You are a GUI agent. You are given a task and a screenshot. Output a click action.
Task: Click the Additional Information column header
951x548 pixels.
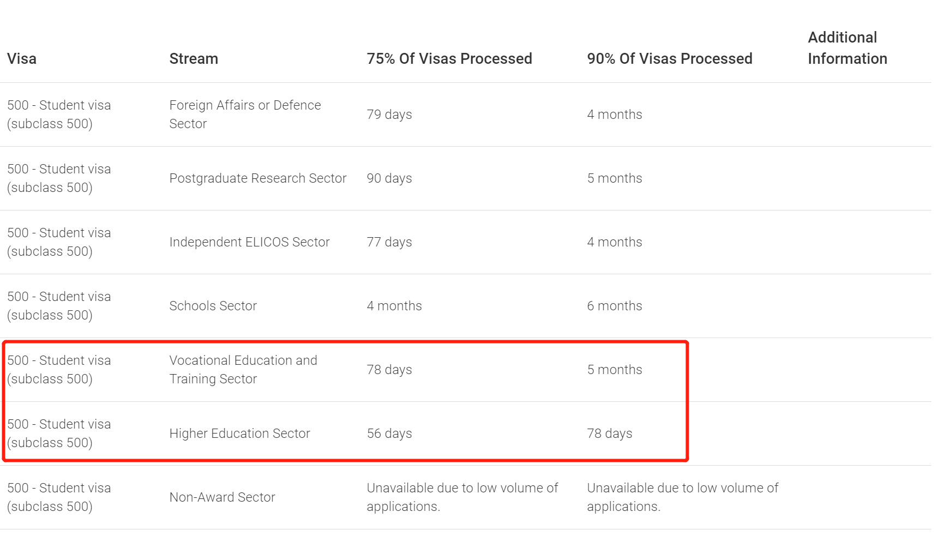pos(847,48)
